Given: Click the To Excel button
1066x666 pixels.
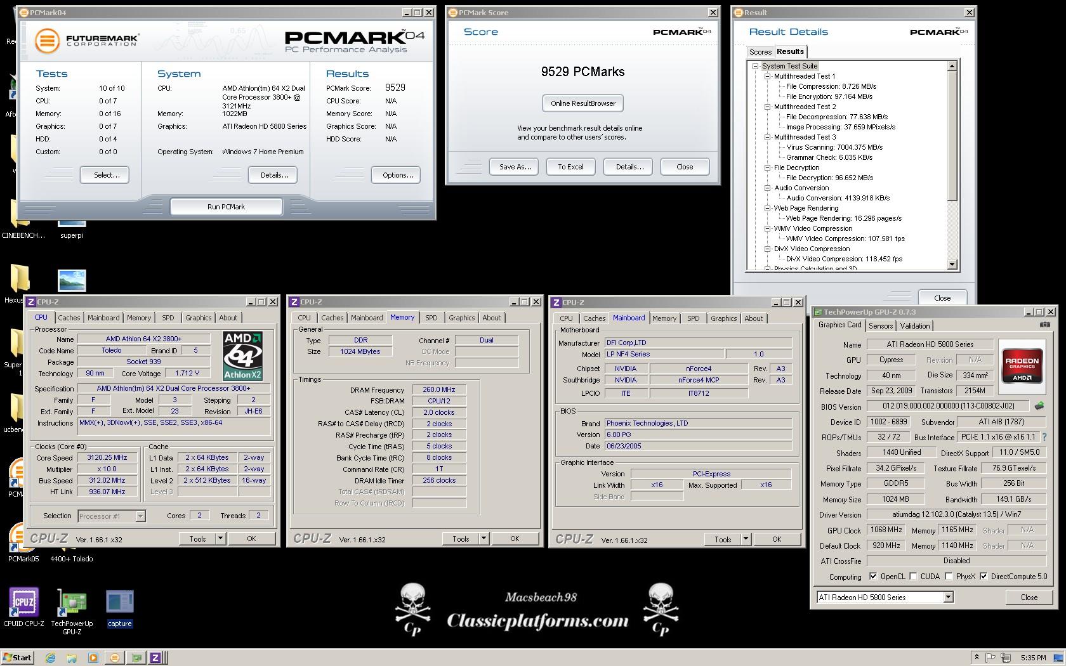Looking at the screenshot, I should pos(570,167).
